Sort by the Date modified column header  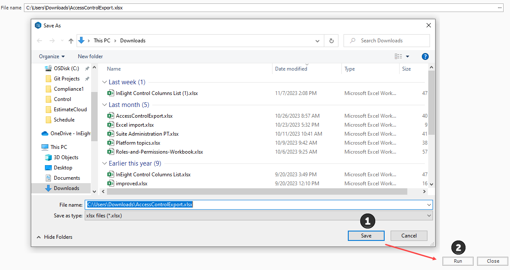click(x=291, y=69)
